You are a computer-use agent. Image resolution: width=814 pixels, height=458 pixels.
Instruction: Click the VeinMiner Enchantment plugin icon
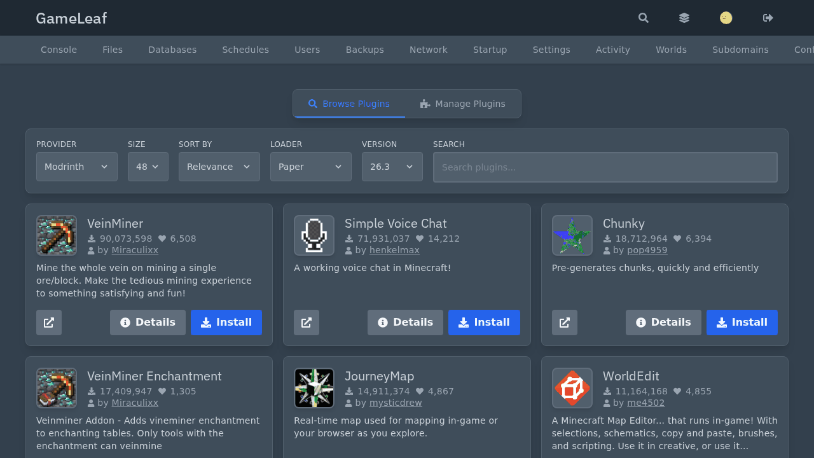point(57,388)
